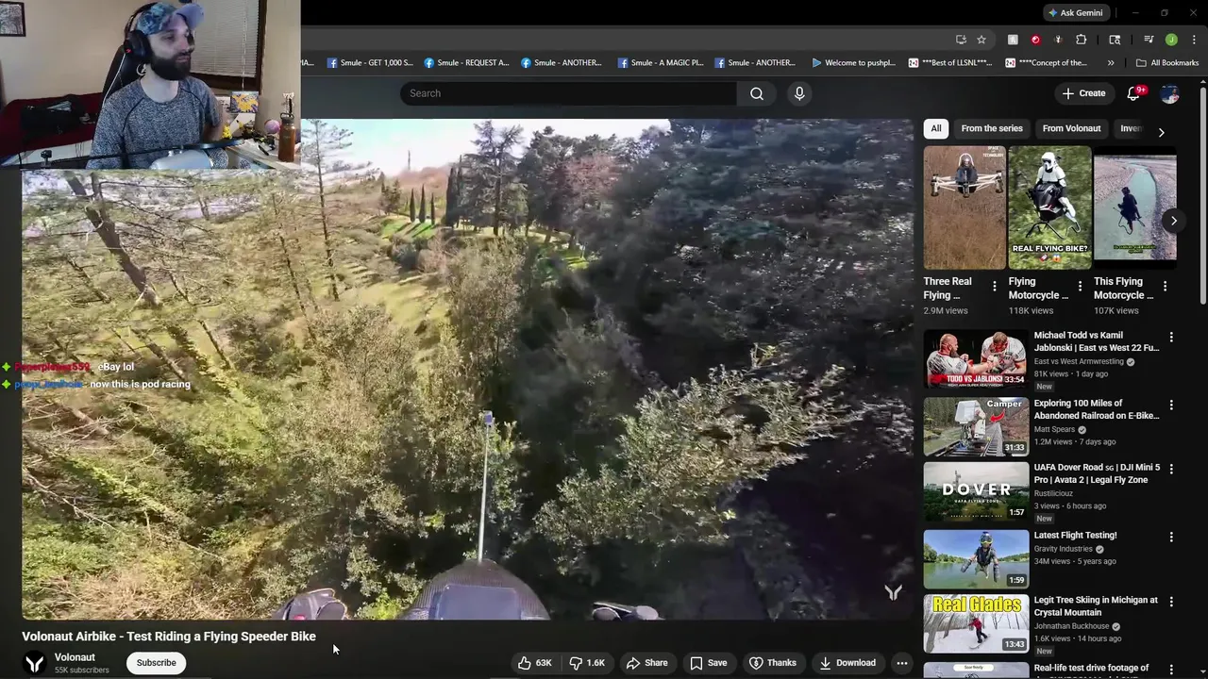
Task: Click the YouTube search input field
Action: pyautogui.click(x=568, y=93)
